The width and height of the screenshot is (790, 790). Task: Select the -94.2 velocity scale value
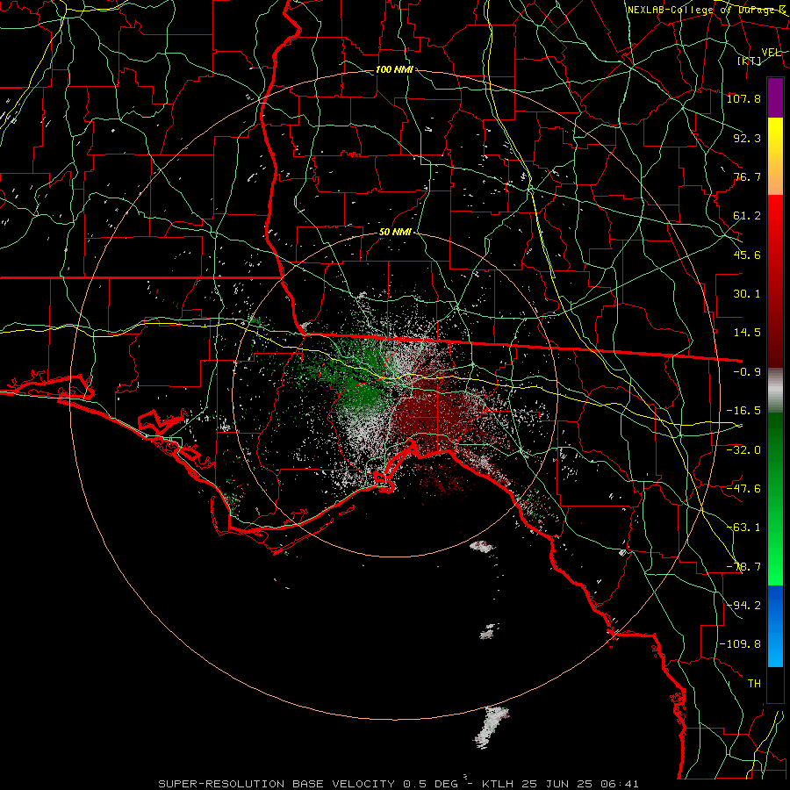tap(743, 606)
